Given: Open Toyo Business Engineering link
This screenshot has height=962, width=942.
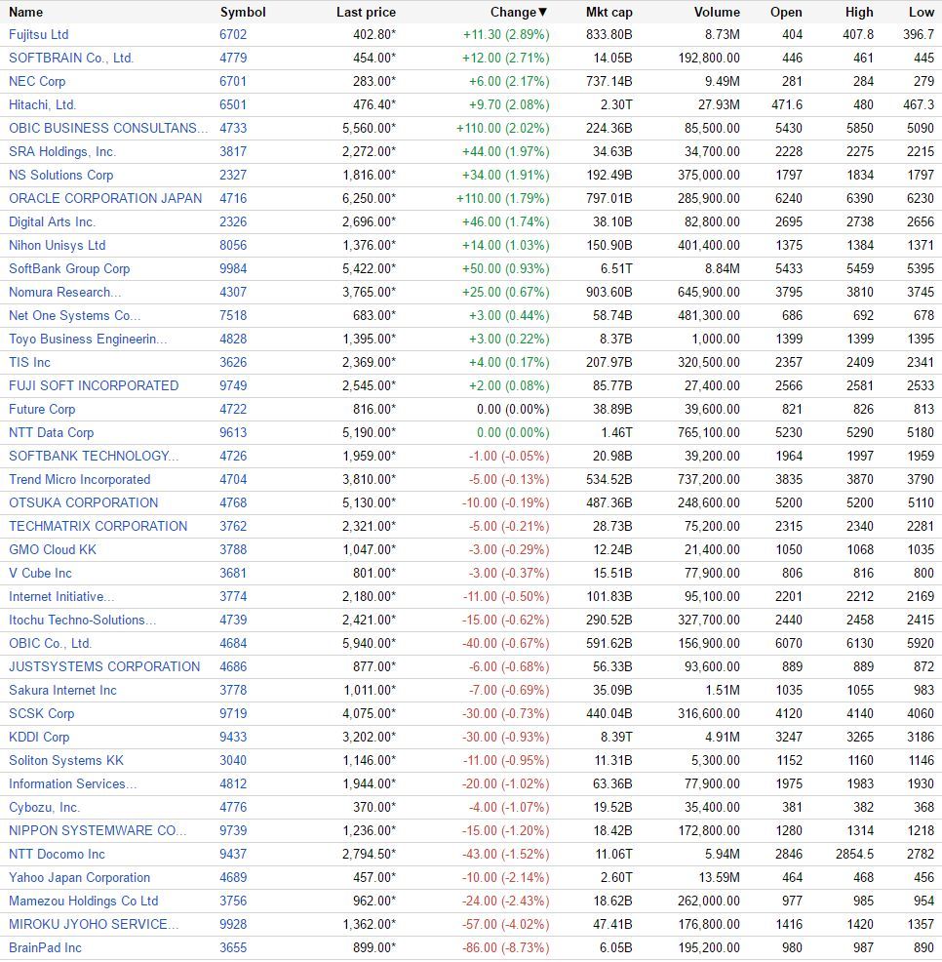Looking at the screenshot, I should pyautogui.click(x=88, y=339).
